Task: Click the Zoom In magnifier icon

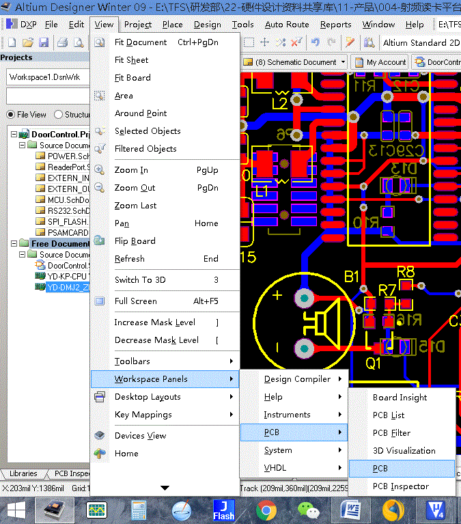Action: (100, 169)
